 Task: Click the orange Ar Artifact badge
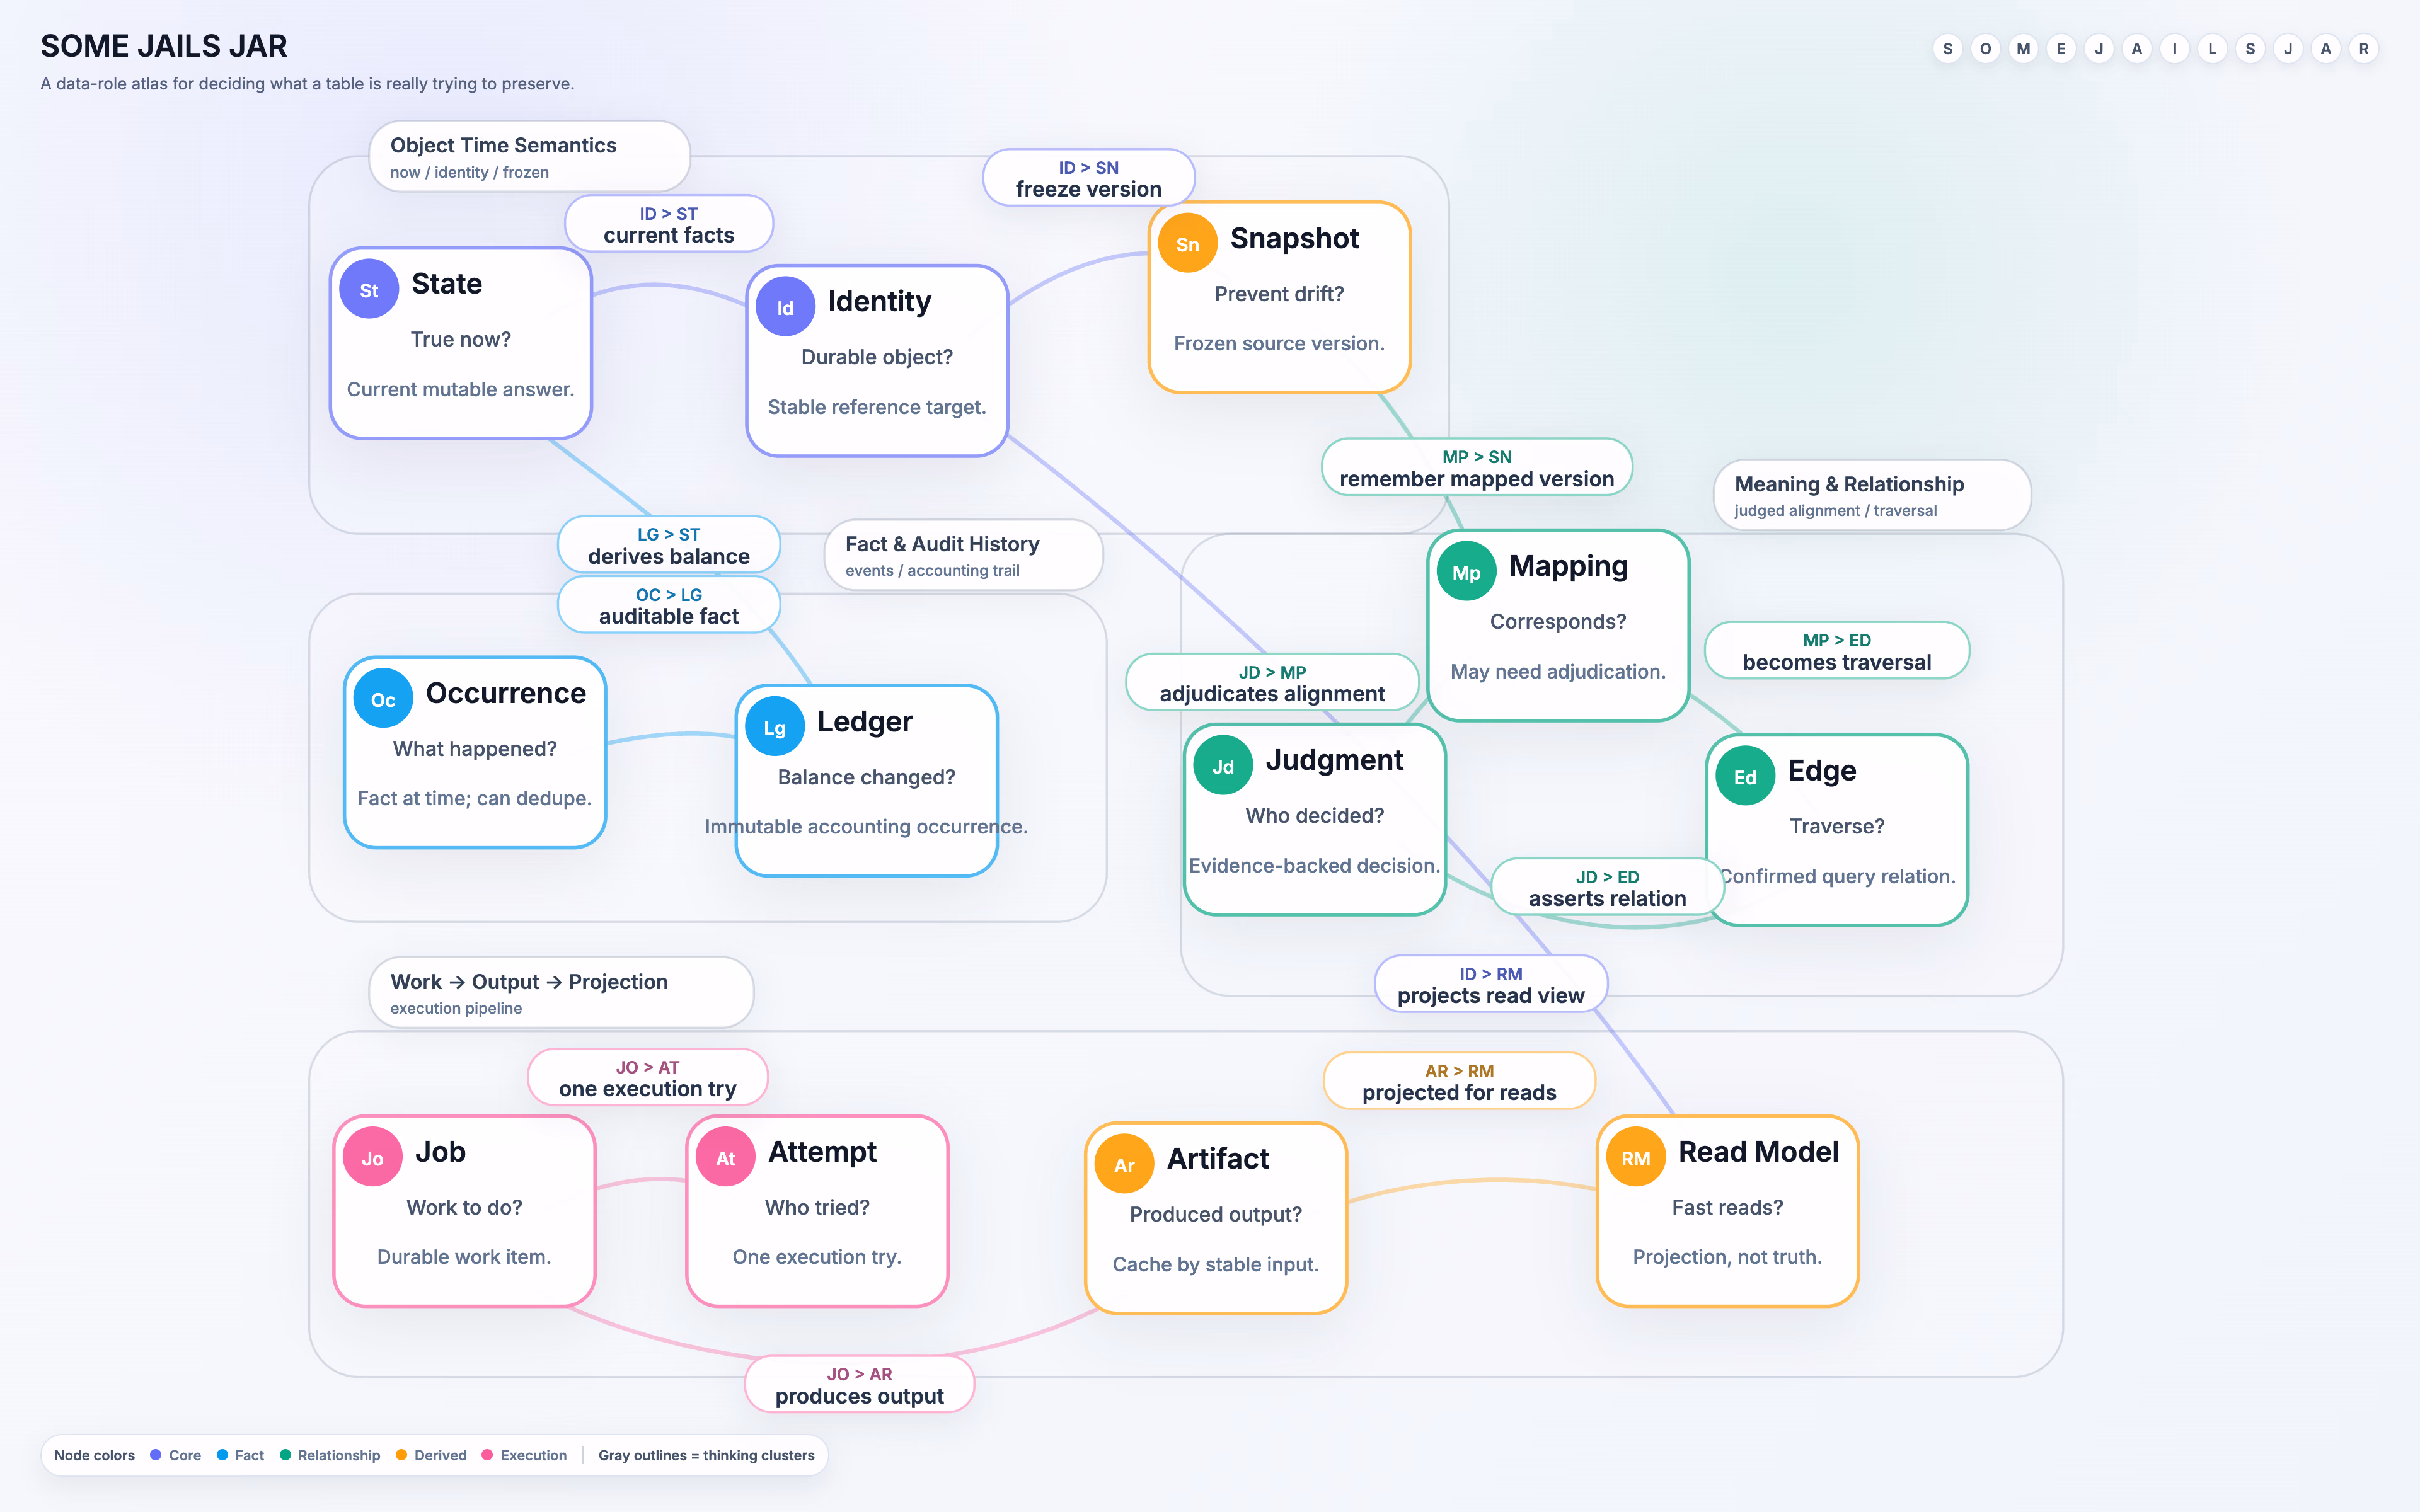click(x=1124, y=1165)
